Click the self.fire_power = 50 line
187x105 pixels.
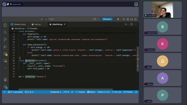point(38,69)
